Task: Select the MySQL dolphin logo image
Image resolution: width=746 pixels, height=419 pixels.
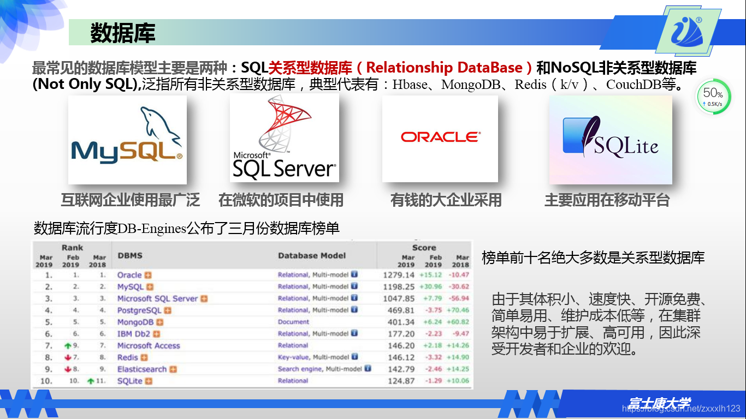Action: click(x=127, y=140)
